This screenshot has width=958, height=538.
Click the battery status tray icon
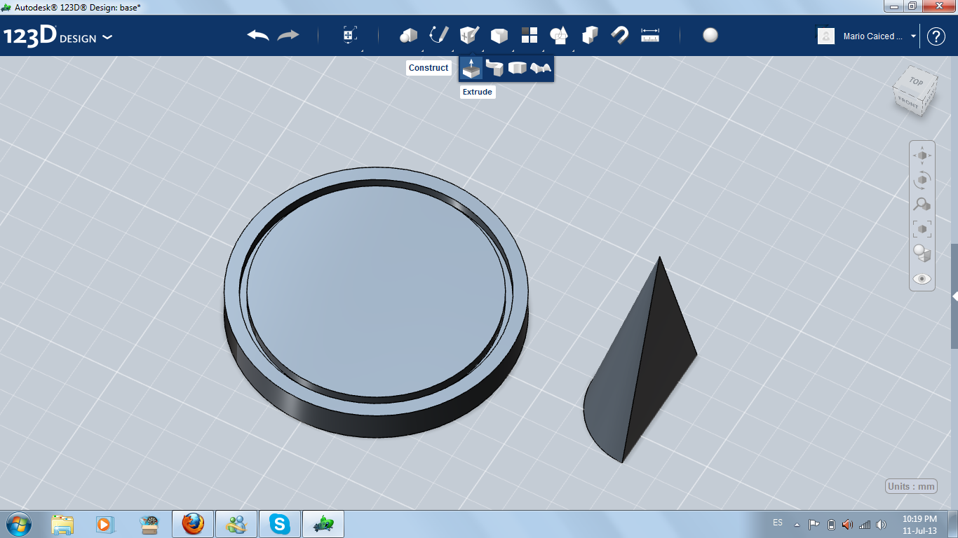831,524
